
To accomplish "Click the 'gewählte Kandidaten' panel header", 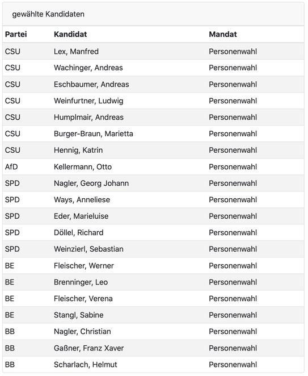I will 153,14.
